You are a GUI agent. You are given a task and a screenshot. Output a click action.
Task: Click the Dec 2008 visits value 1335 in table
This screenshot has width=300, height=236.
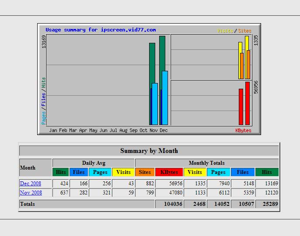coord(200,184)
